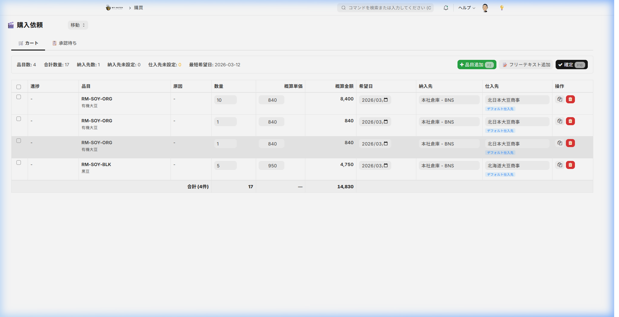
Task: Check the RM-SOY-BLK row checkbox
Action: coord(19,163)
